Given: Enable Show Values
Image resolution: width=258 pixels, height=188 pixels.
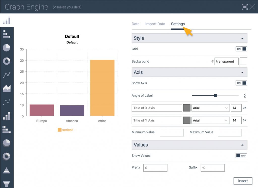Looking at the screenshot, I should tap(241, 156).
